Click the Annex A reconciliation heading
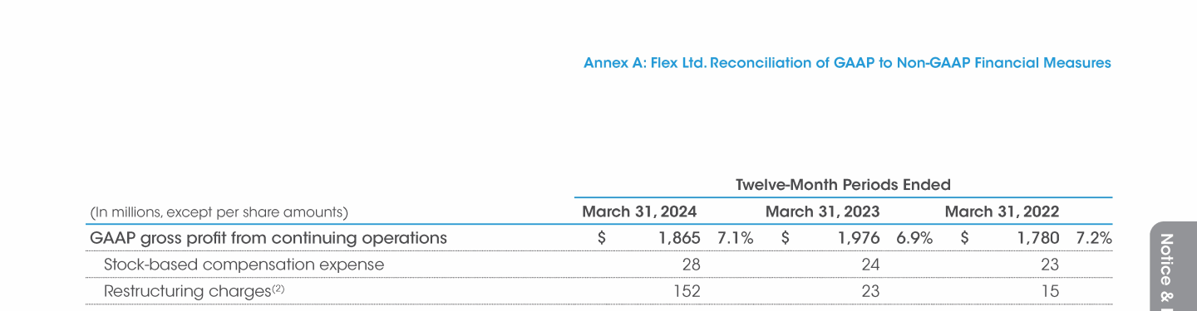The width and height of the screenshot is (1197, 311). click(847, 63)
